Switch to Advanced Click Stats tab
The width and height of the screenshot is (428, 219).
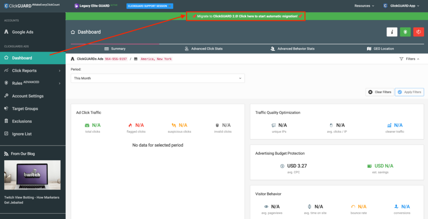coord(204,49)
